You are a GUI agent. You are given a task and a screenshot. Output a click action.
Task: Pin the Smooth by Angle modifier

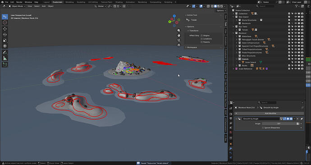click(x=302, y=119)
